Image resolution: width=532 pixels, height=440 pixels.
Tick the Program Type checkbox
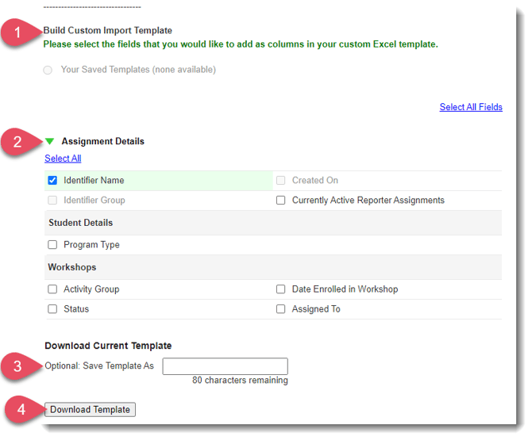(53, 245)
